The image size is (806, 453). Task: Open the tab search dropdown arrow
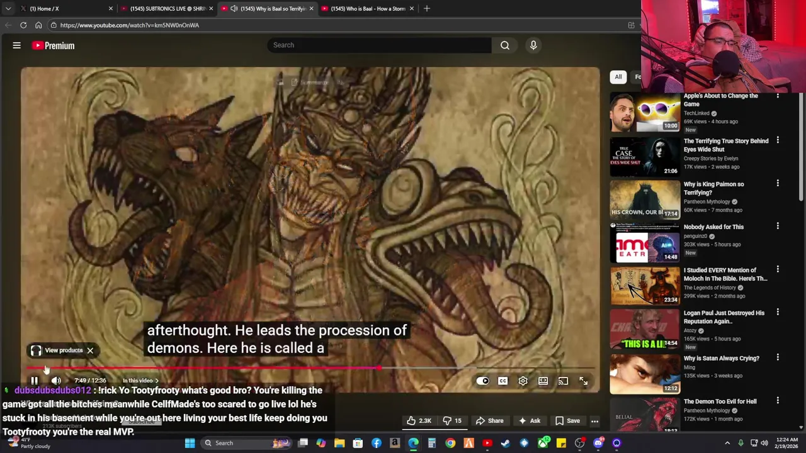click(8, 9)
